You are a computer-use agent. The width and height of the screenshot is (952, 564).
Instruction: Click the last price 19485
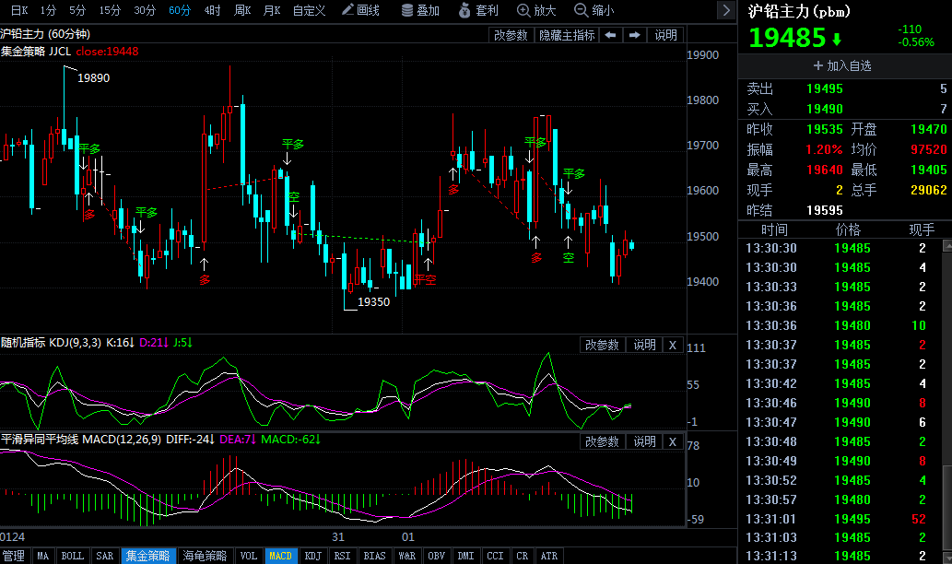[x=787, y=38]
